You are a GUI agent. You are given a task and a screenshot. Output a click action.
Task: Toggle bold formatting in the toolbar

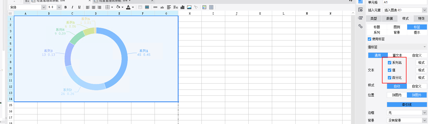65,7
